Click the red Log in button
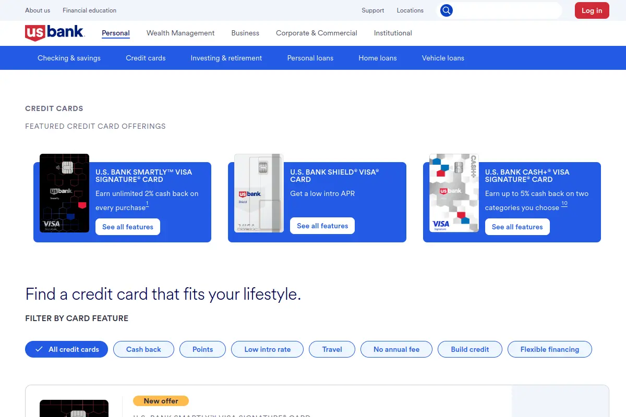The width and height of the screenshot is (626, 417). pyautogui.click(x=592, y=10)
